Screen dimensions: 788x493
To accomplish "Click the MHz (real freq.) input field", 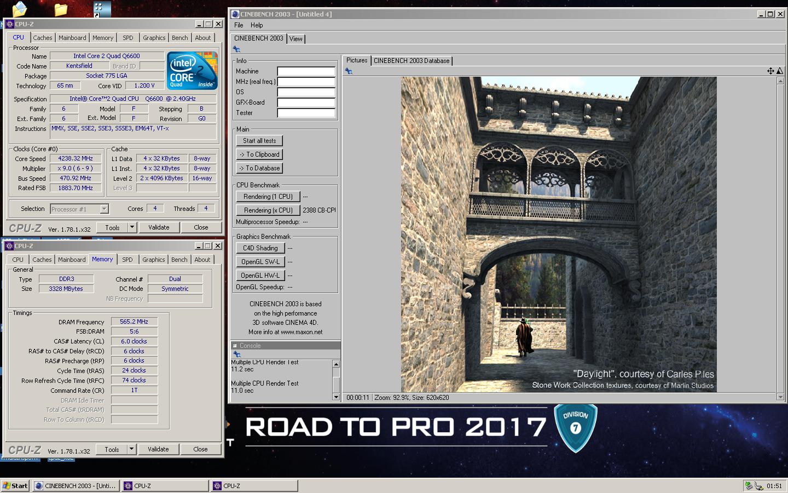I will pyautogui.click(x=306, y=82).
